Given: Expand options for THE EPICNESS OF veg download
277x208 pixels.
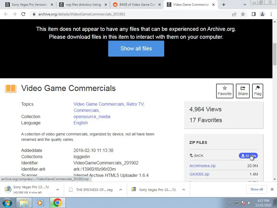Looking at the screenshot, I should point(121,190).
